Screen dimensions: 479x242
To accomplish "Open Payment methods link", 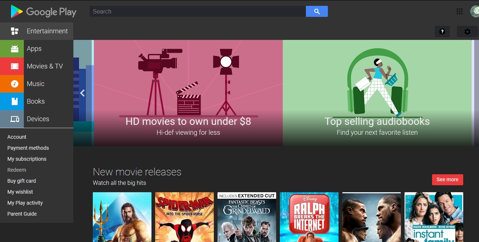I will click(x=28, y=148).
